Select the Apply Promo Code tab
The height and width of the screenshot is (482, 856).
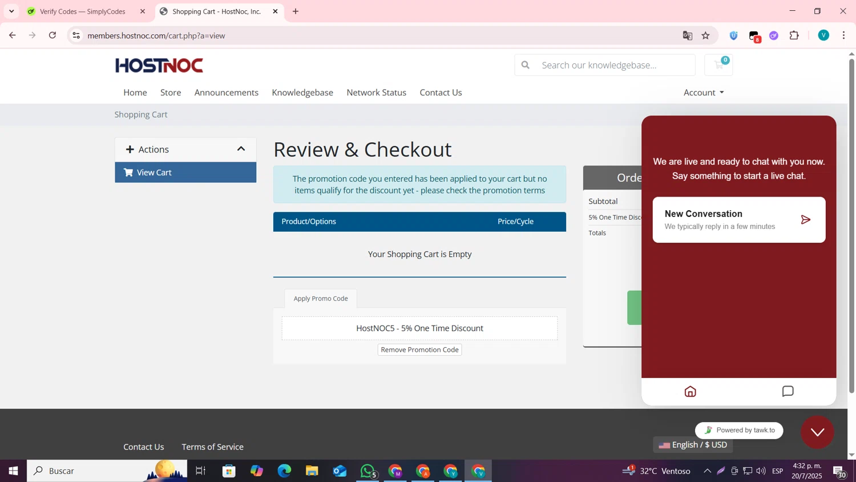pyautogui.click(x=321, y=299)
